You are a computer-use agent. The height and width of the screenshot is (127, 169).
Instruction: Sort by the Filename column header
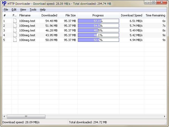pos(29,15)
